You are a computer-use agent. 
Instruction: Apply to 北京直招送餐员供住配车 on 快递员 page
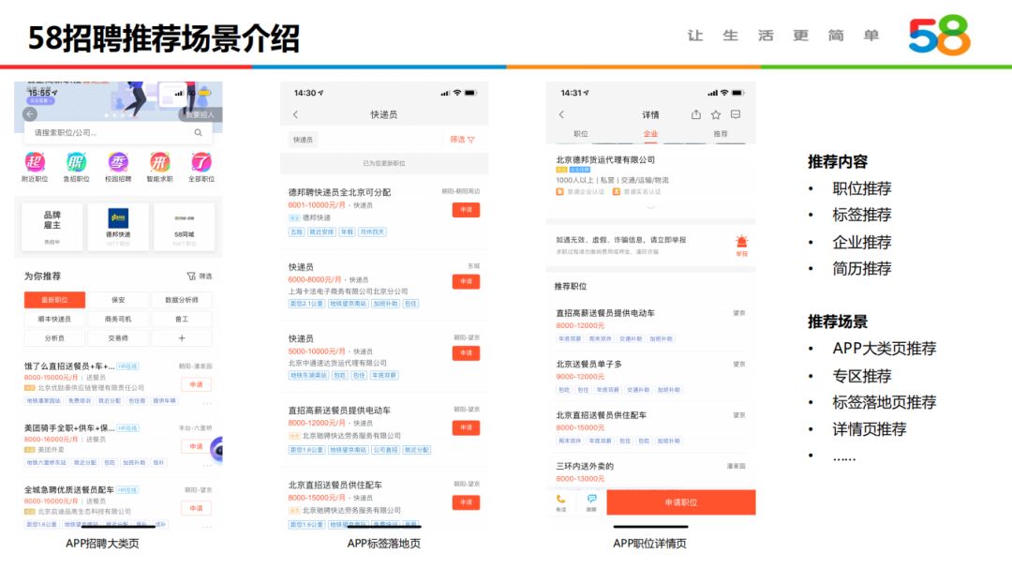pyautogui.click(x=466, y=502)
